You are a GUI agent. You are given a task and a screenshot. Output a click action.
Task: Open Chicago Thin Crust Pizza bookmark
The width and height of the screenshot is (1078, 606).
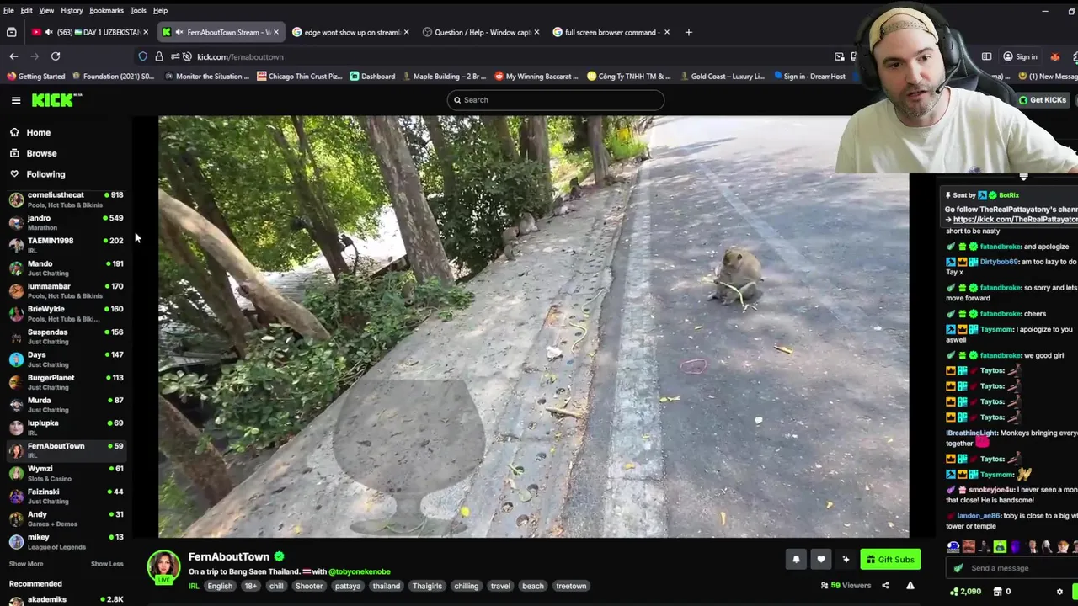(x=300, y=76)
